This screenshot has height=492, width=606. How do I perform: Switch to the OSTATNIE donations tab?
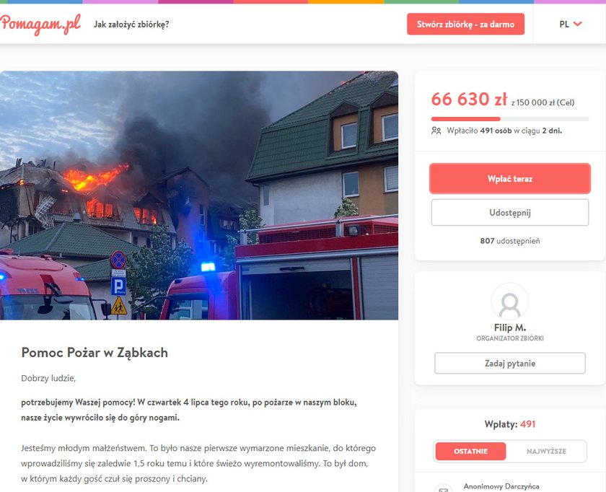click(x=470, y=451)
